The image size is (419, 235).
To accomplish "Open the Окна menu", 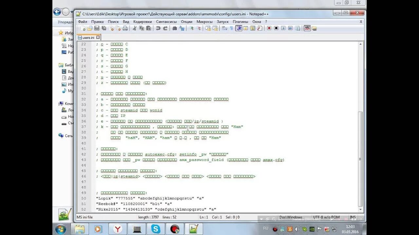I will pos(257,22).
